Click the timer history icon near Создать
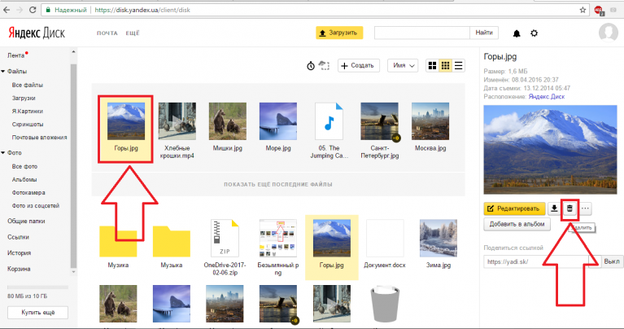The height and width of the screenshot is (329, 624). 311,65
